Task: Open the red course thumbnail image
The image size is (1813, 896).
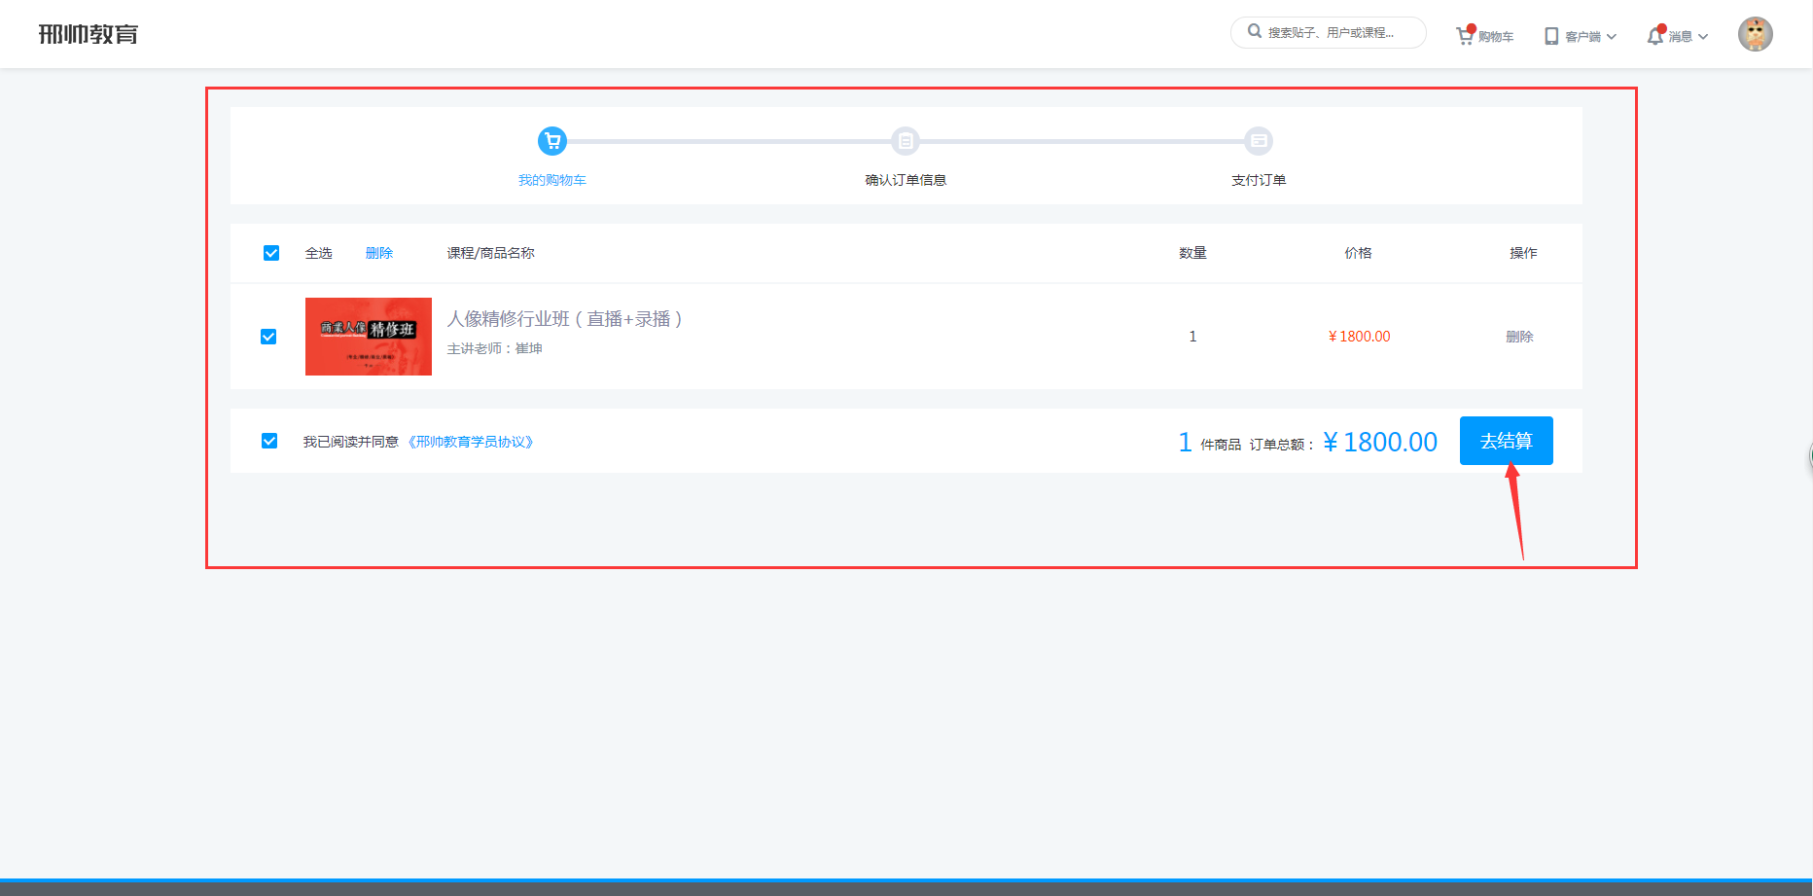Action: click(369, 337)
